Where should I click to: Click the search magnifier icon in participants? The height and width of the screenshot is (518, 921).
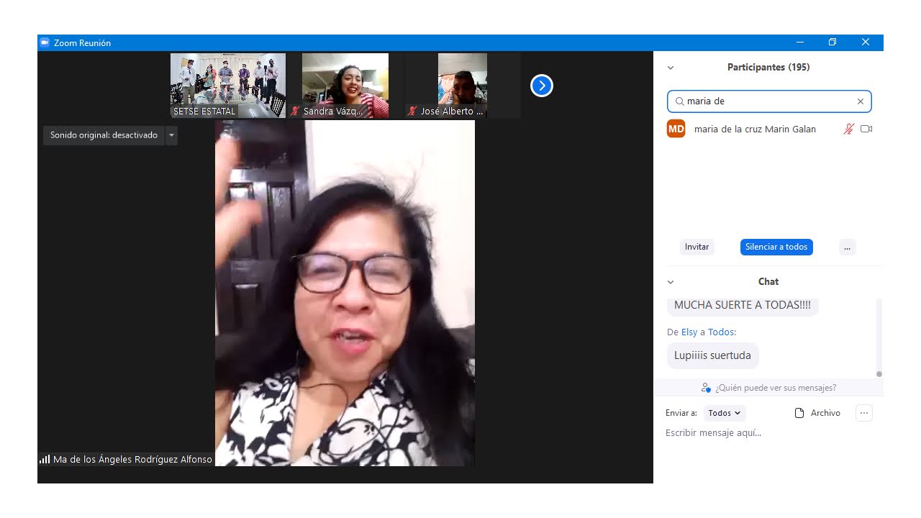click(x=679, y=101)
